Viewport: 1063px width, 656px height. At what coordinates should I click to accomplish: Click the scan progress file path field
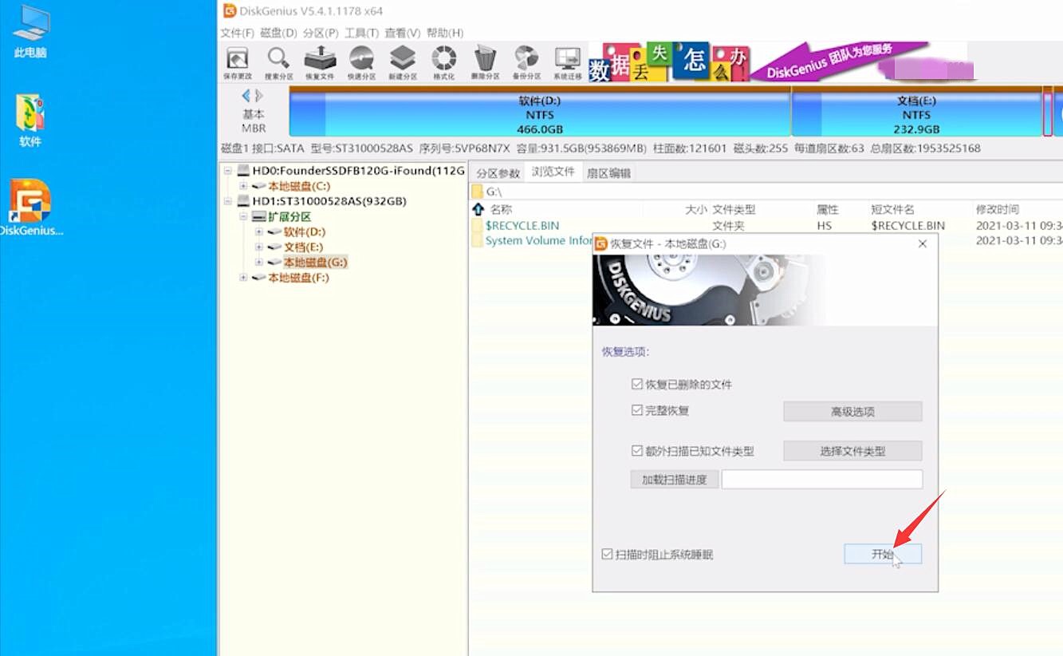[x=822, y=479]
